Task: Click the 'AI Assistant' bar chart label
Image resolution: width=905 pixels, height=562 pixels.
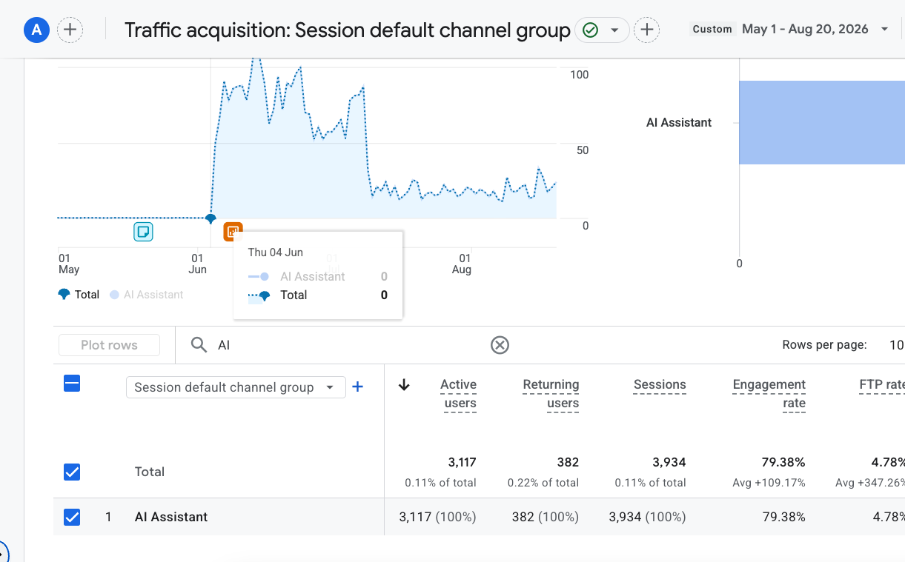Action: 679,122
